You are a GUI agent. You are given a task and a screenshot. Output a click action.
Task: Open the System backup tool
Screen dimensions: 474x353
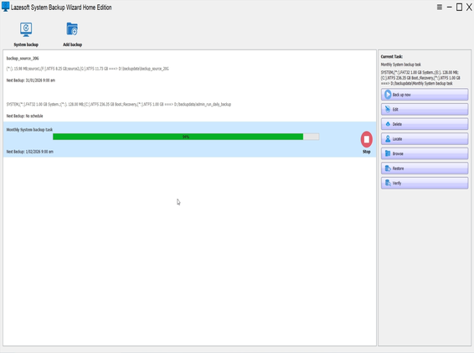pos(26,34)
